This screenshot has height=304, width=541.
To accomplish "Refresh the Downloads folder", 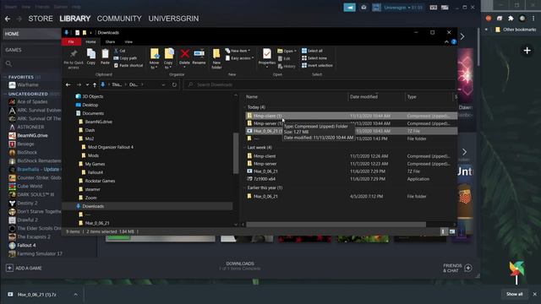I will (174, 84).
